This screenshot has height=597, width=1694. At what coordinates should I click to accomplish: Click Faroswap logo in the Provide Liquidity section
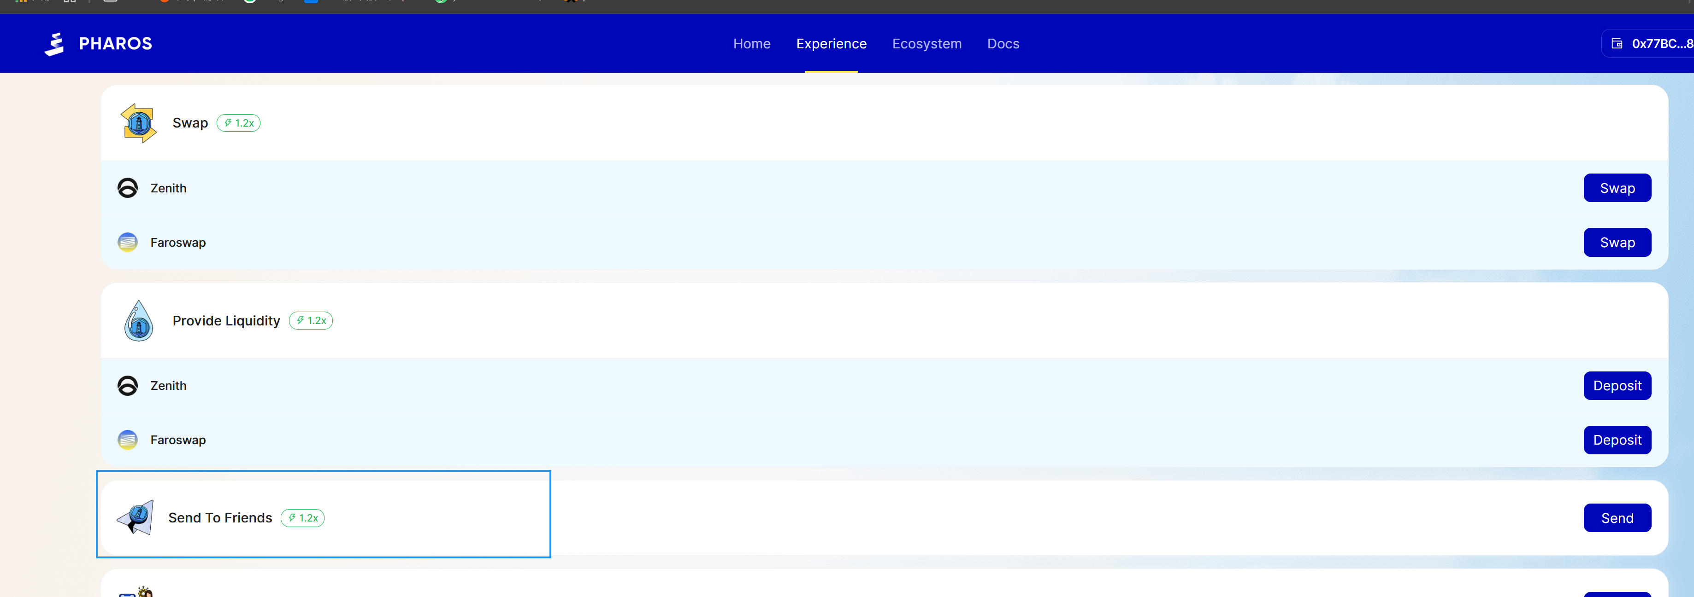click(x=128, y=440)
